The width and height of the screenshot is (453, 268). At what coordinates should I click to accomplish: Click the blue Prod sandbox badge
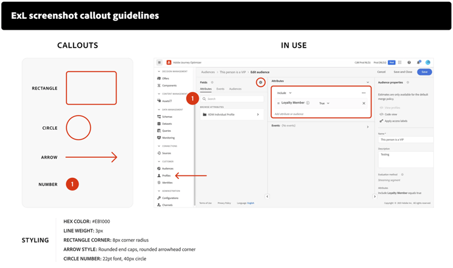click(391, 62)
